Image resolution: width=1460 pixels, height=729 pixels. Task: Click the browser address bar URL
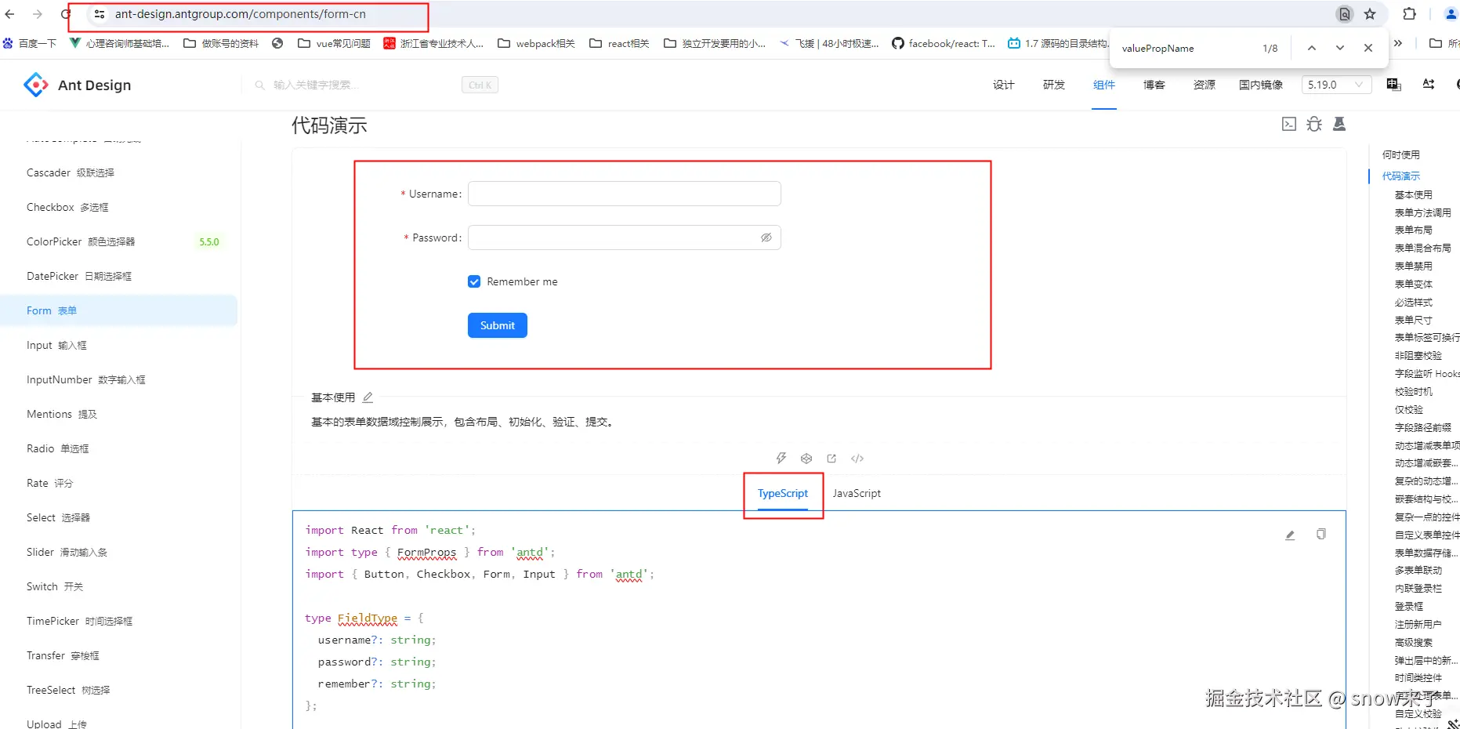240,14
